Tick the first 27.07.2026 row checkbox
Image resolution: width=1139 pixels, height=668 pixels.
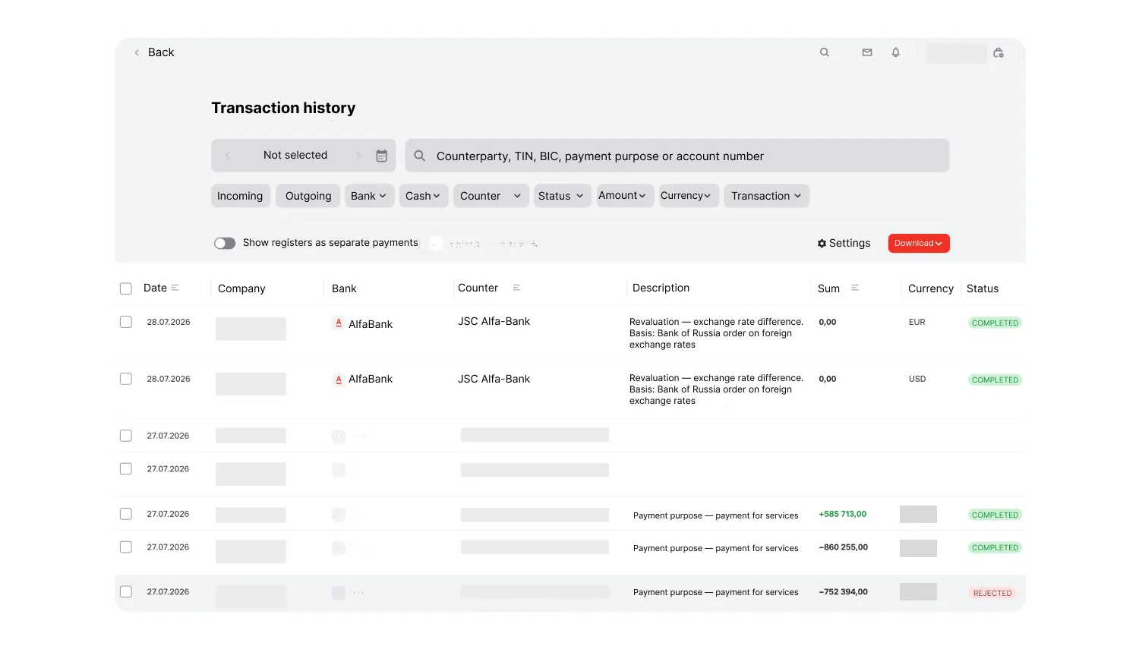[x=126, y=436]
